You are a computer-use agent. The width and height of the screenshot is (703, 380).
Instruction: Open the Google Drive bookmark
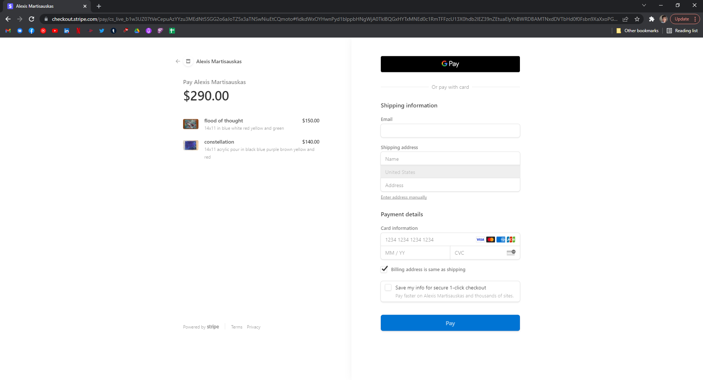(137, 31)
